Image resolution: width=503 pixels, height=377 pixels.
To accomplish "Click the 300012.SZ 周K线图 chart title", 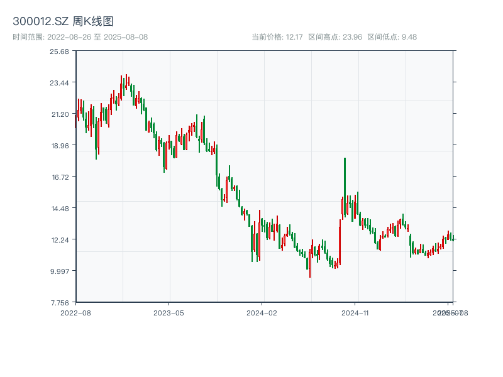I will (63, 22).
